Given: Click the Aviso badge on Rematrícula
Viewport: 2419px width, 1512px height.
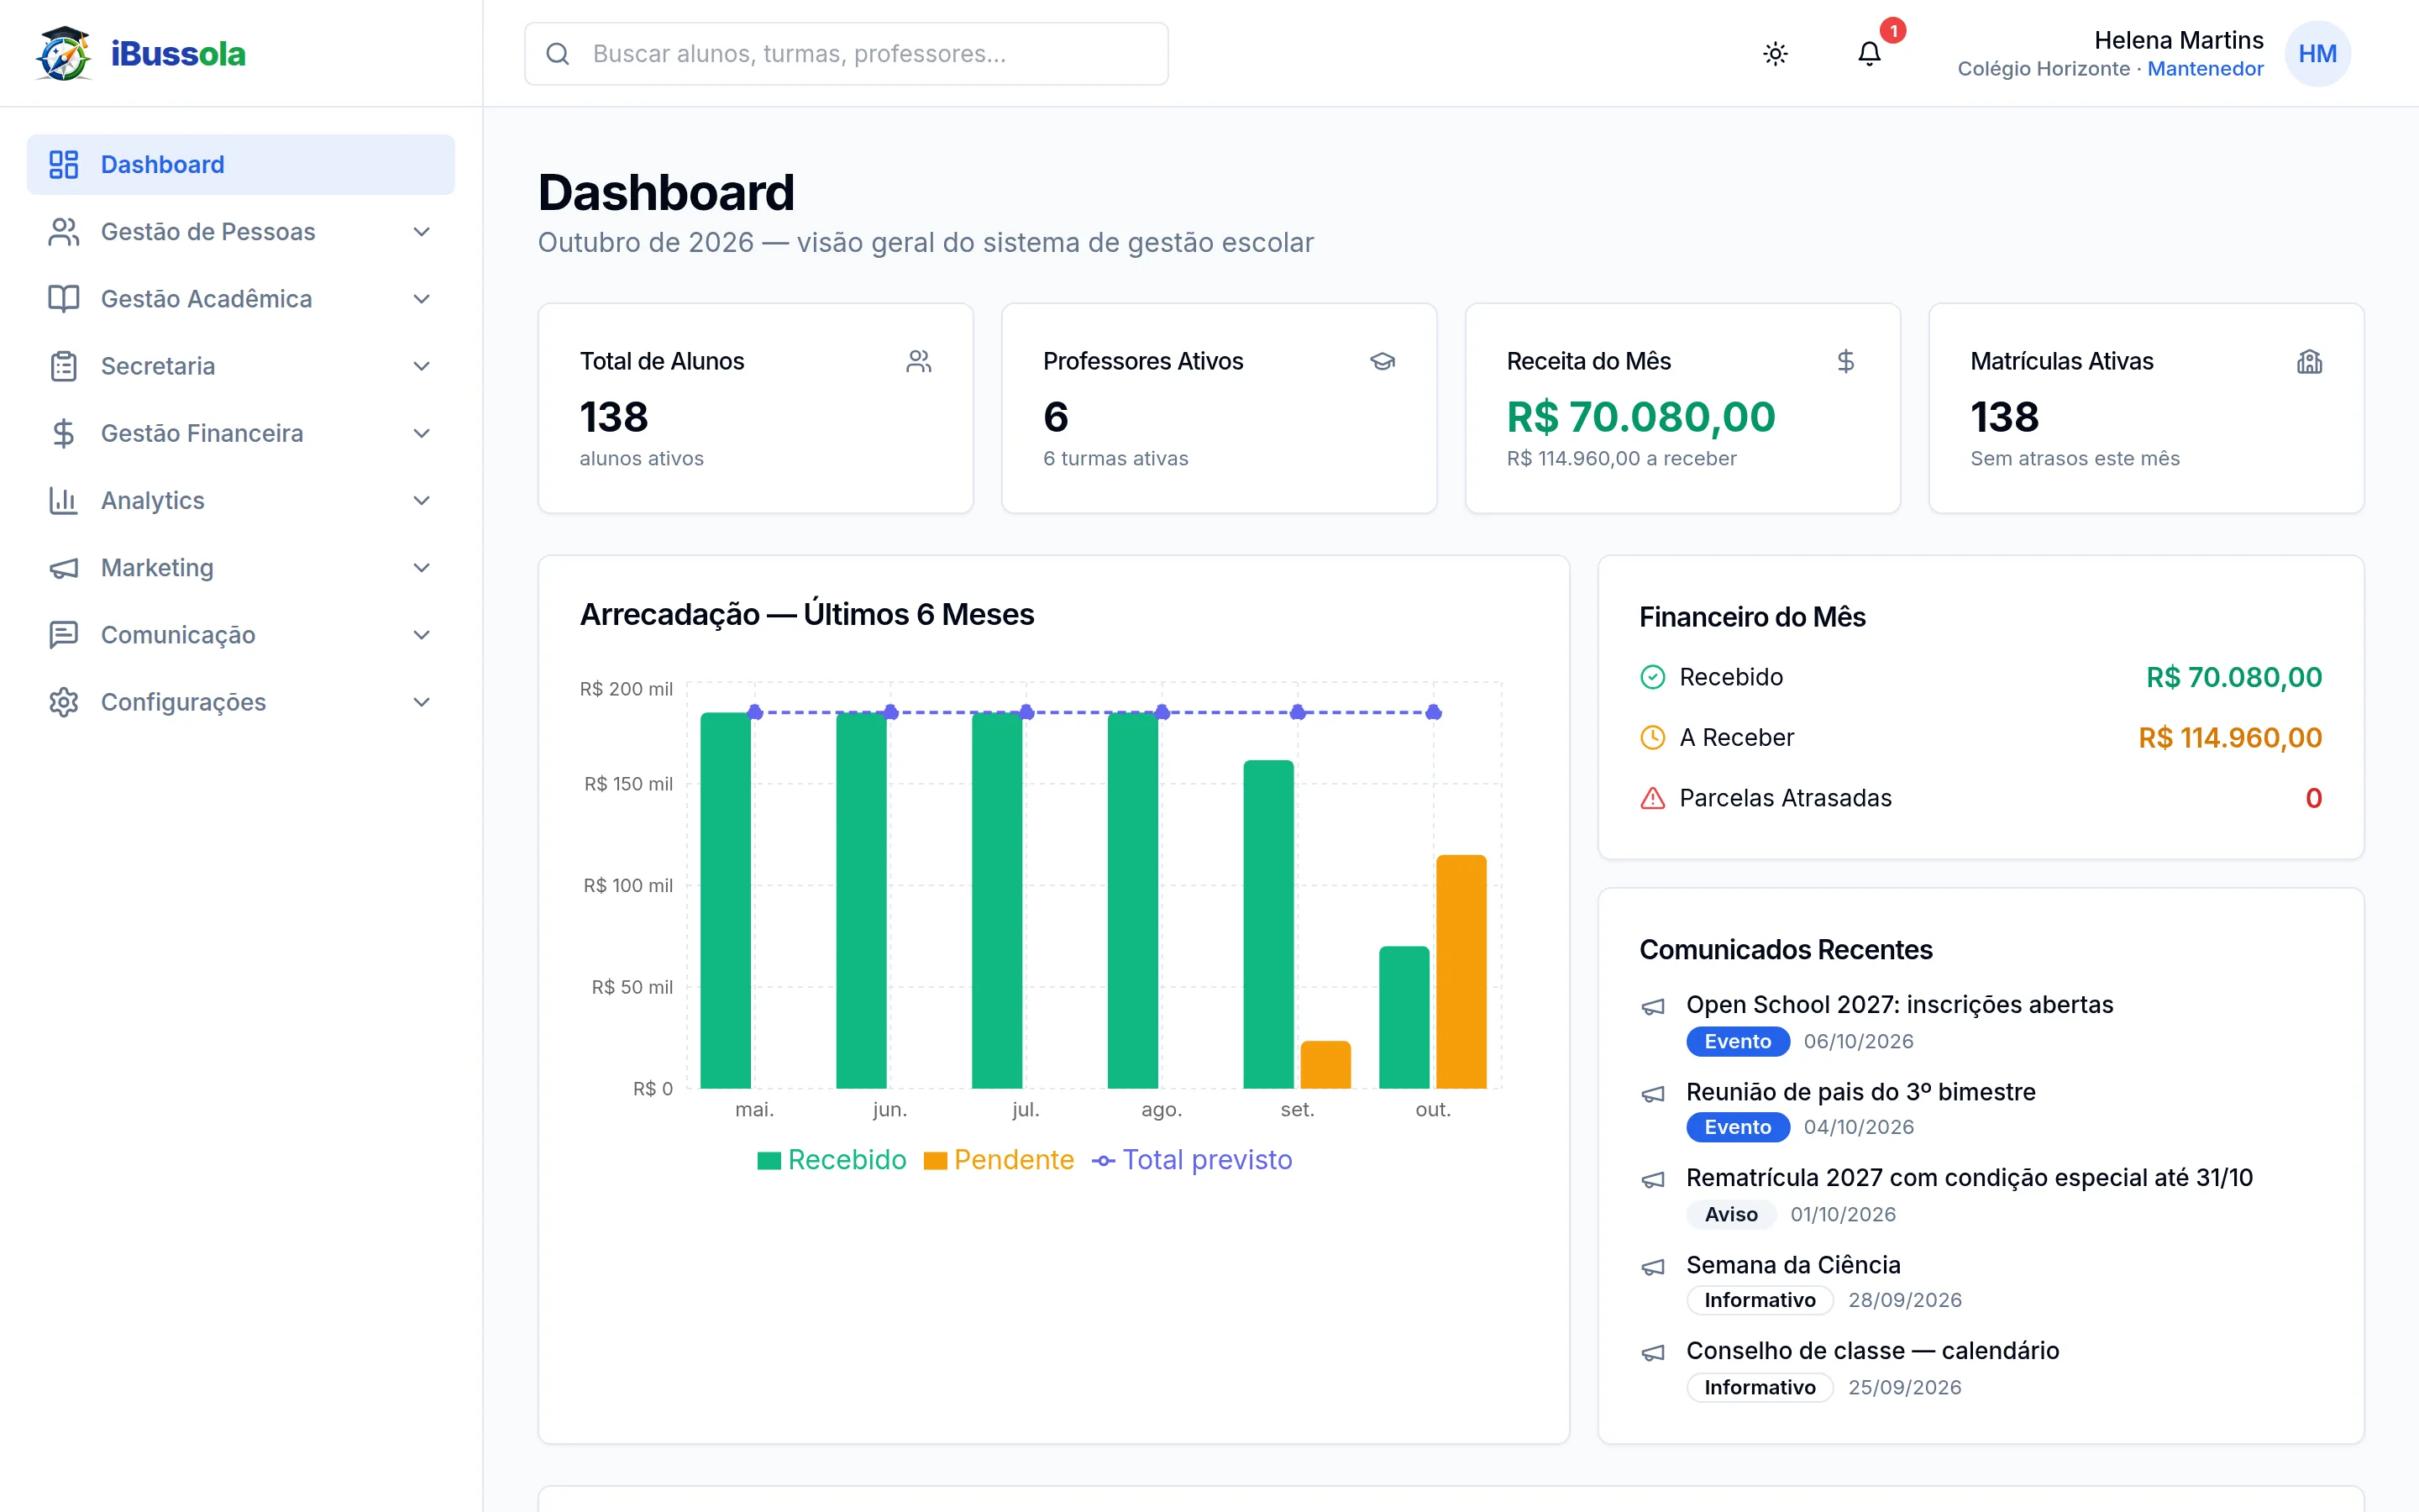Looking at the screenshot, I should (1730, 1214).
